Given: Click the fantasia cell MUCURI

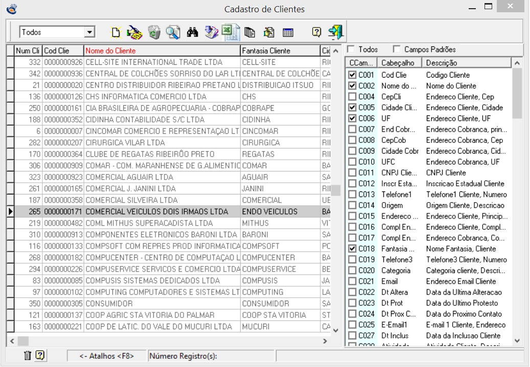Looking at the screenshot, I should [x=280, y=327].
